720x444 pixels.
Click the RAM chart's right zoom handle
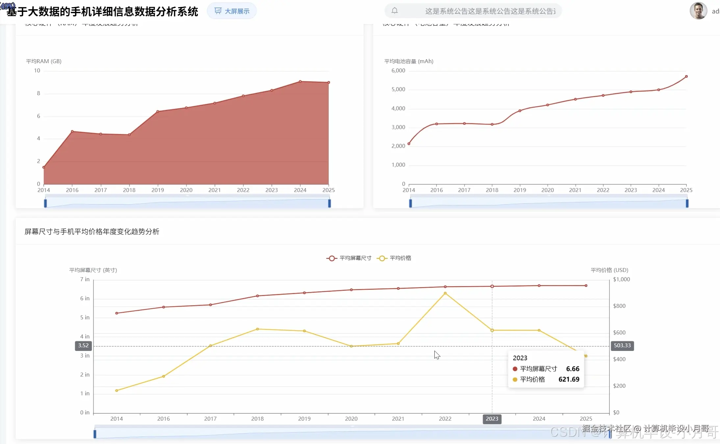[x=329, y=203]
